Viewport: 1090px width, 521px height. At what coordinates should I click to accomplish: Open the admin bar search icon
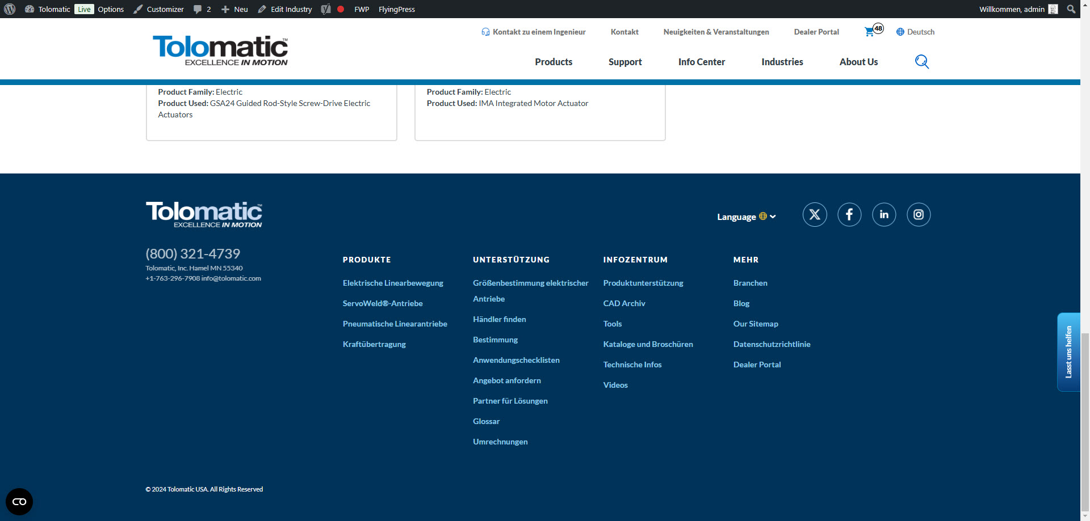1071,9
